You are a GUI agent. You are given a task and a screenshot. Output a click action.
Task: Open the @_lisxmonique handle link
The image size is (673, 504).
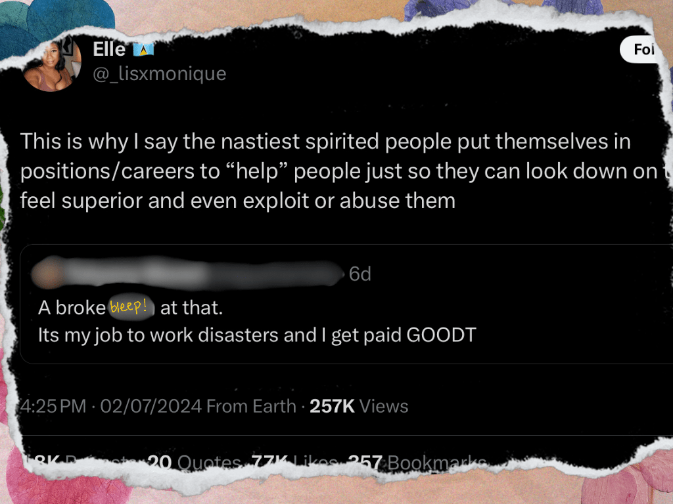click(159, 73)
